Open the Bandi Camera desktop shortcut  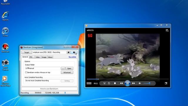click(5, 65)
